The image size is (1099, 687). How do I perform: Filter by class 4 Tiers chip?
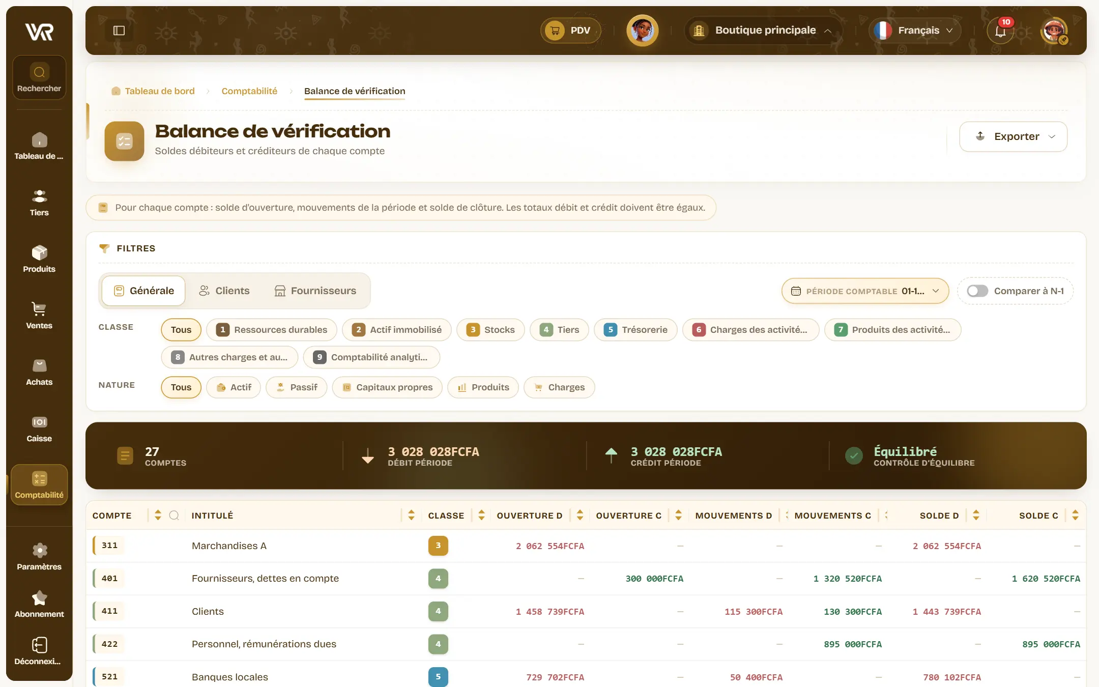pyautogui.click(x=559, y=330)
